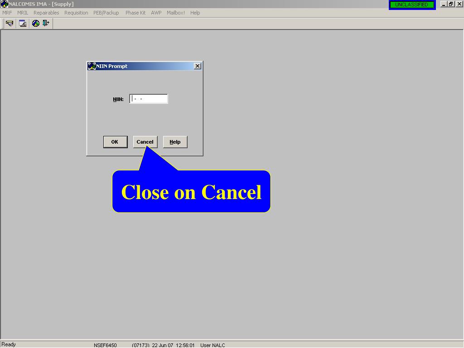Open the Repairables menu
Image resolution: width=464 pixels, height=348 pixels.
[x=46, y=13]
